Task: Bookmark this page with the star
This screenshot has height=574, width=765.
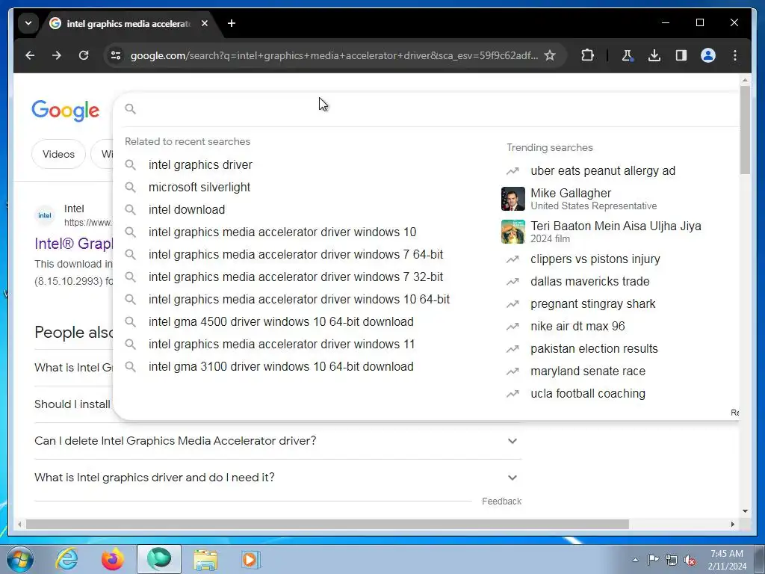Action: [x=550, y=55]
